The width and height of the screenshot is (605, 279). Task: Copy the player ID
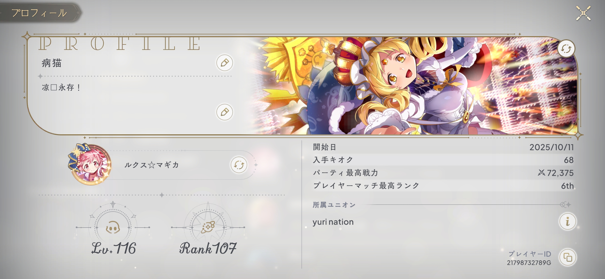point(568,258)
